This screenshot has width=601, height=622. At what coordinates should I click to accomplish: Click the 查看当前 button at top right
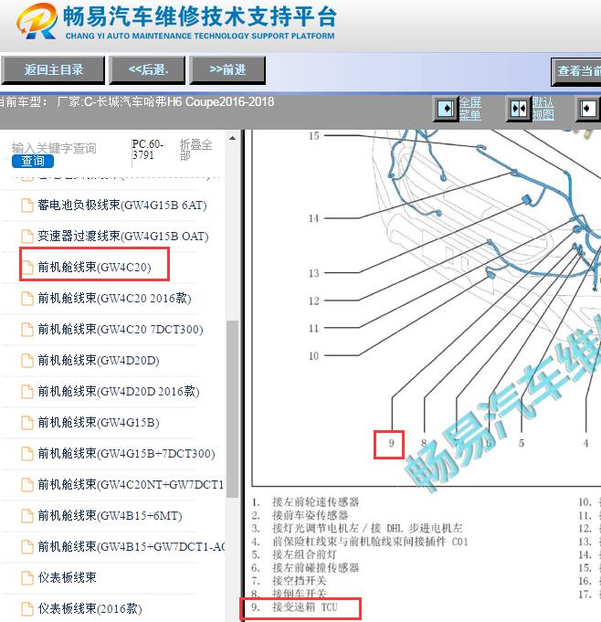[x=576, y=71]
